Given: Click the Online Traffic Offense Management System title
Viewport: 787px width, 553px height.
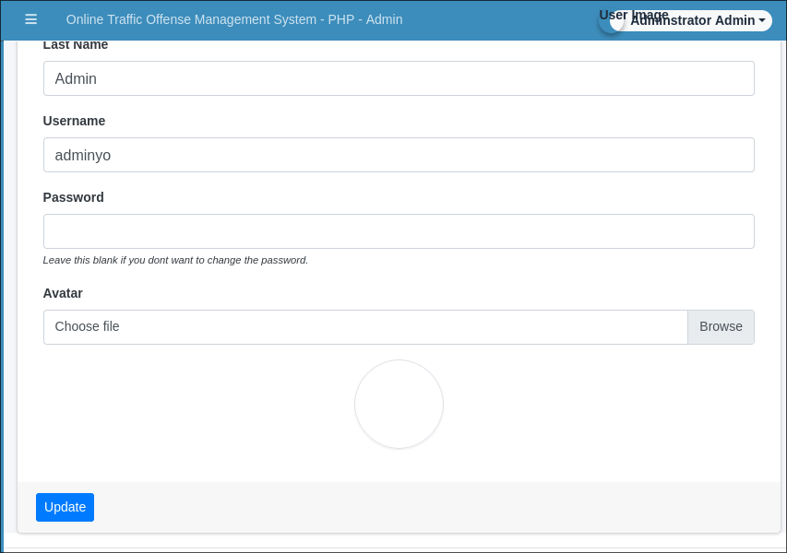Looking at the screenshot, I should click(233, 19).
